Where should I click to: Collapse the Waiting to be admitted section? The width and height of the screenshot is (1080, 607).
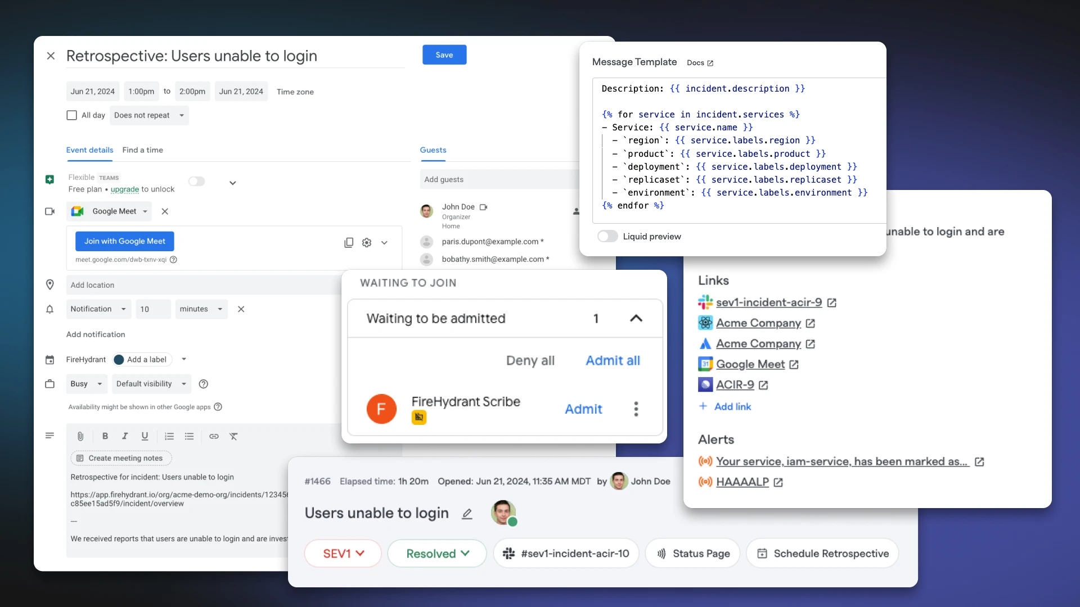tap(636, 318)
